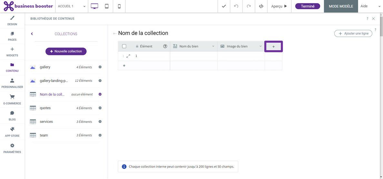
Task: Click the panel help question mark icon
Action: [x=368, y=19]
